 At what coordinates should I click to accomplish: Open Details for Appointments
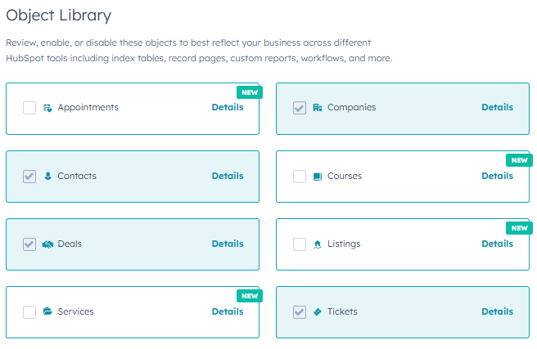228,107
